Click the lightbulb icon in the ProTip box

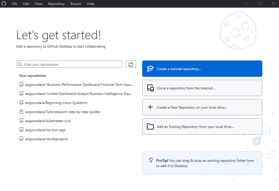(151, 160)
